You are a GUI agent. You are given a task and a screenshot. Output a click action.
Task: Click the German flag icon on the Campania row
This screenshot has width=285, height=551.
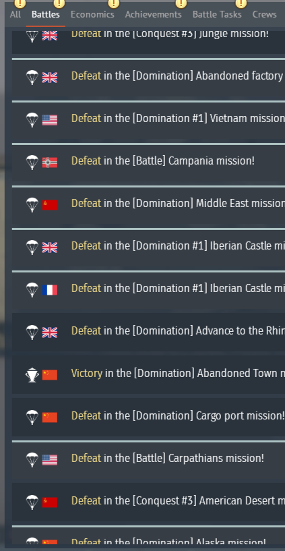50,163
